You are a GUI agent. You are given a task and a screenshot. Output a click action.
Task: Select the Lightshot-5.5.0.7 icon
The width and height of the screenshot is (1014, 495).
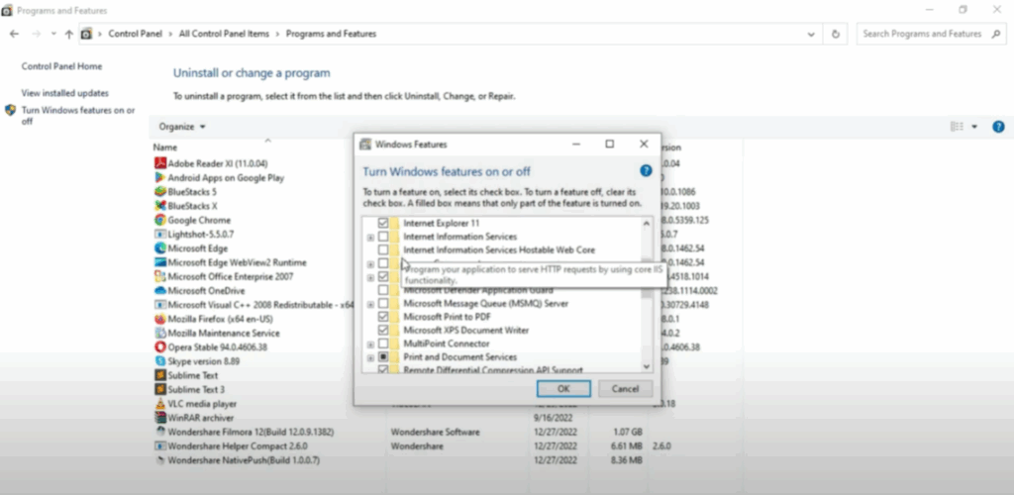coord(159,234)
